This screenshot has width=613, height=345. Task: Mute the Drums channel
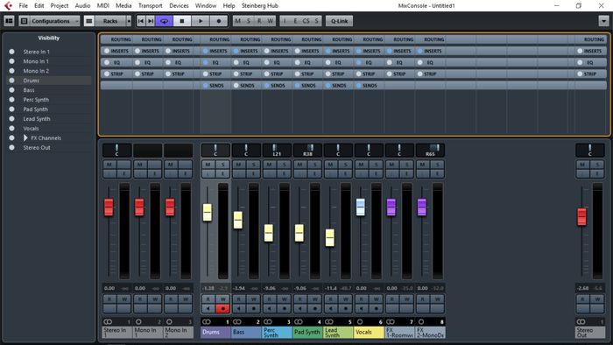[208, 165]
